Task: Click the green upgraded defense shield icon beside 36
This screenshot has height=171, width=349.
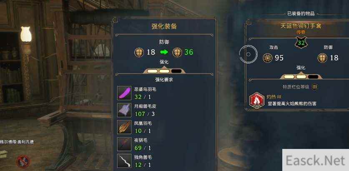Action: tap(177, 52)
